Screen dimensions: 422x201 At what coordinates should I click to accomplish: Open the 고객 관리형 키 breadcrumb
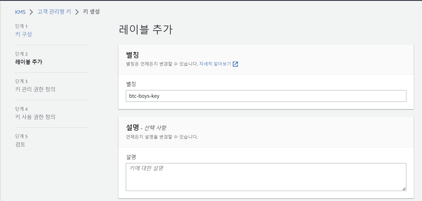pos(54,12)
